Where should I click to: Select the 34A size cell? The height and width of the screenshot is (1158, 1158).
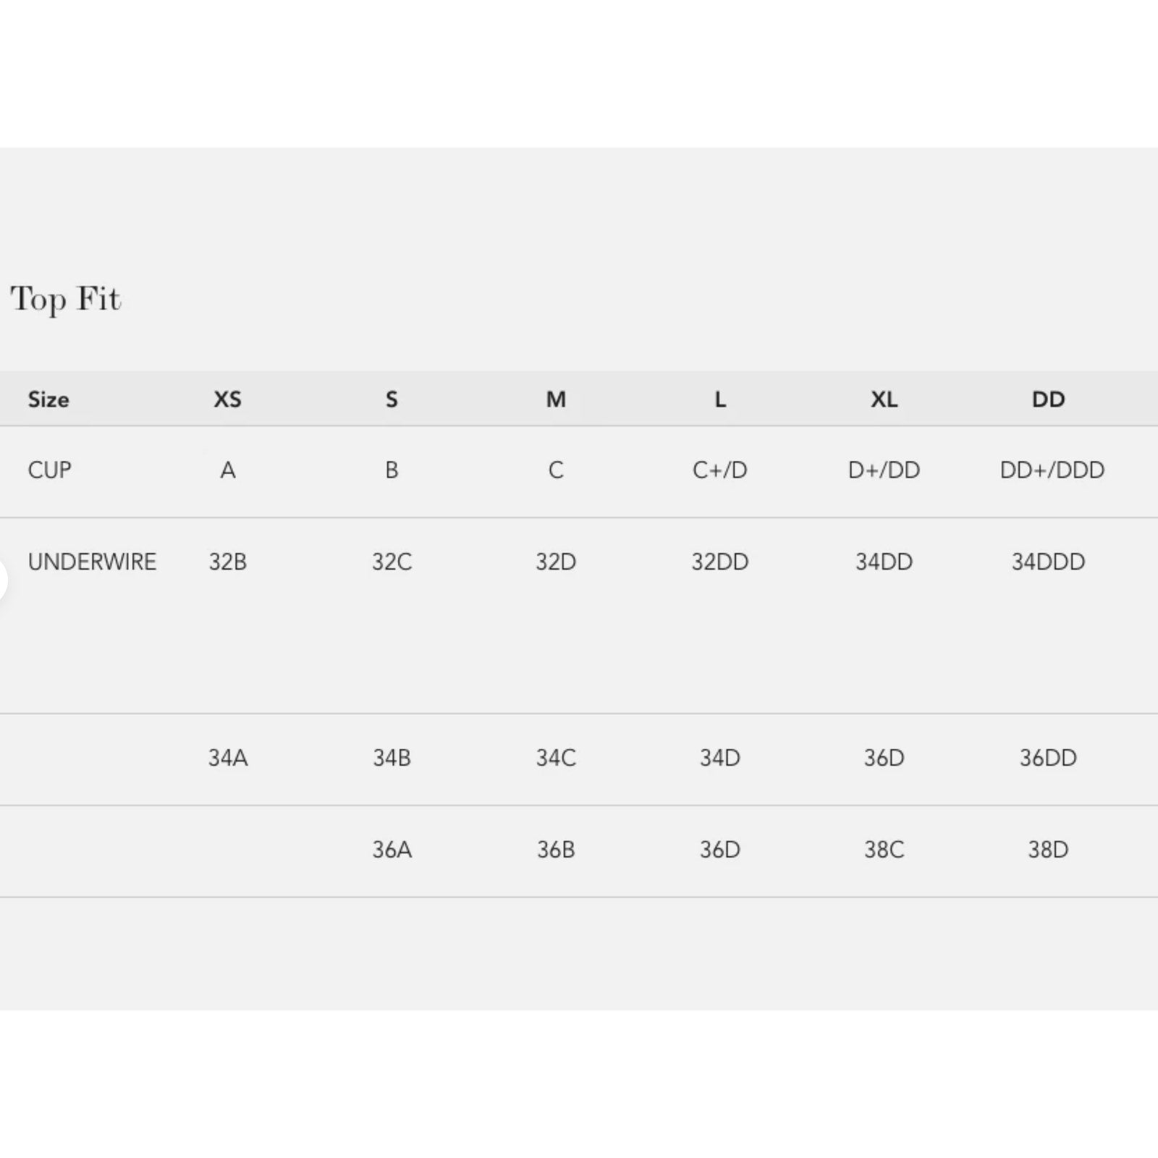click(227, 758)
